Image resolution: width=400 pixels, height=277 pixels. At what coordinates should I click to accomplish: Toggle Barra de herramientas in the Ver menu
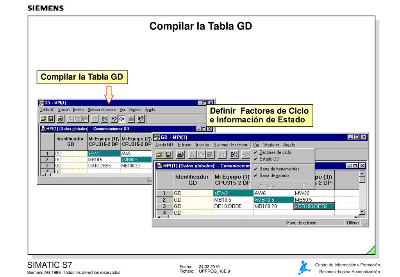(283, 169)
